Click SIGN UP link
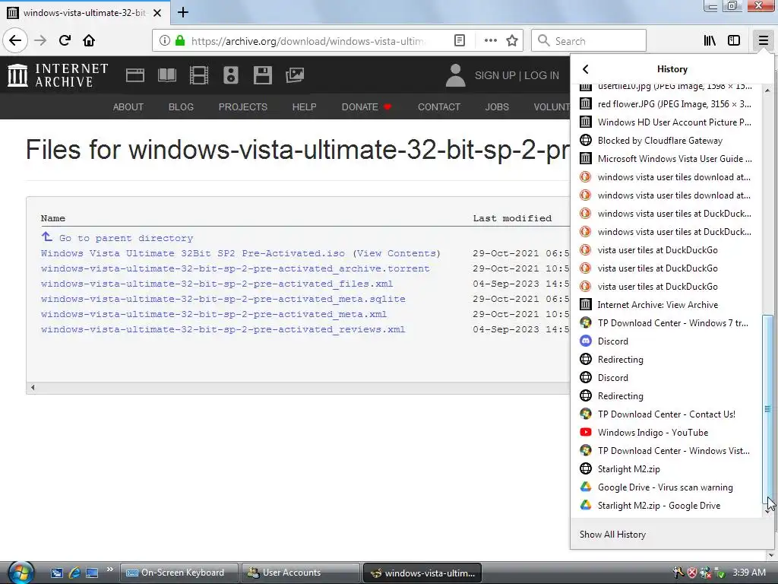The height and width of the screenshot is (584, 778). tap(495, 75)
